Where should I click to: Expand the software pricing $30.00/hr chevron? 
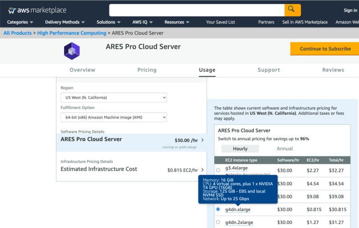click(x=202, y=140)
